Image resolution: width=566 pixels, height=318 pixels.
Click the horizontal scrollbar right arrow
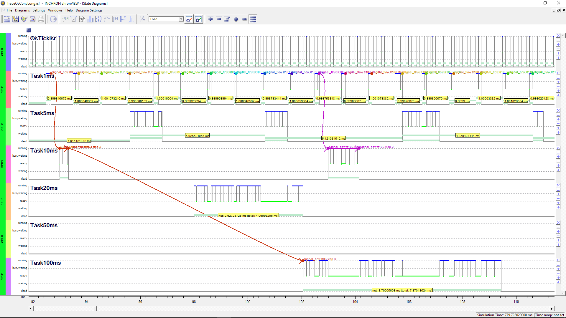click(552, 309)
